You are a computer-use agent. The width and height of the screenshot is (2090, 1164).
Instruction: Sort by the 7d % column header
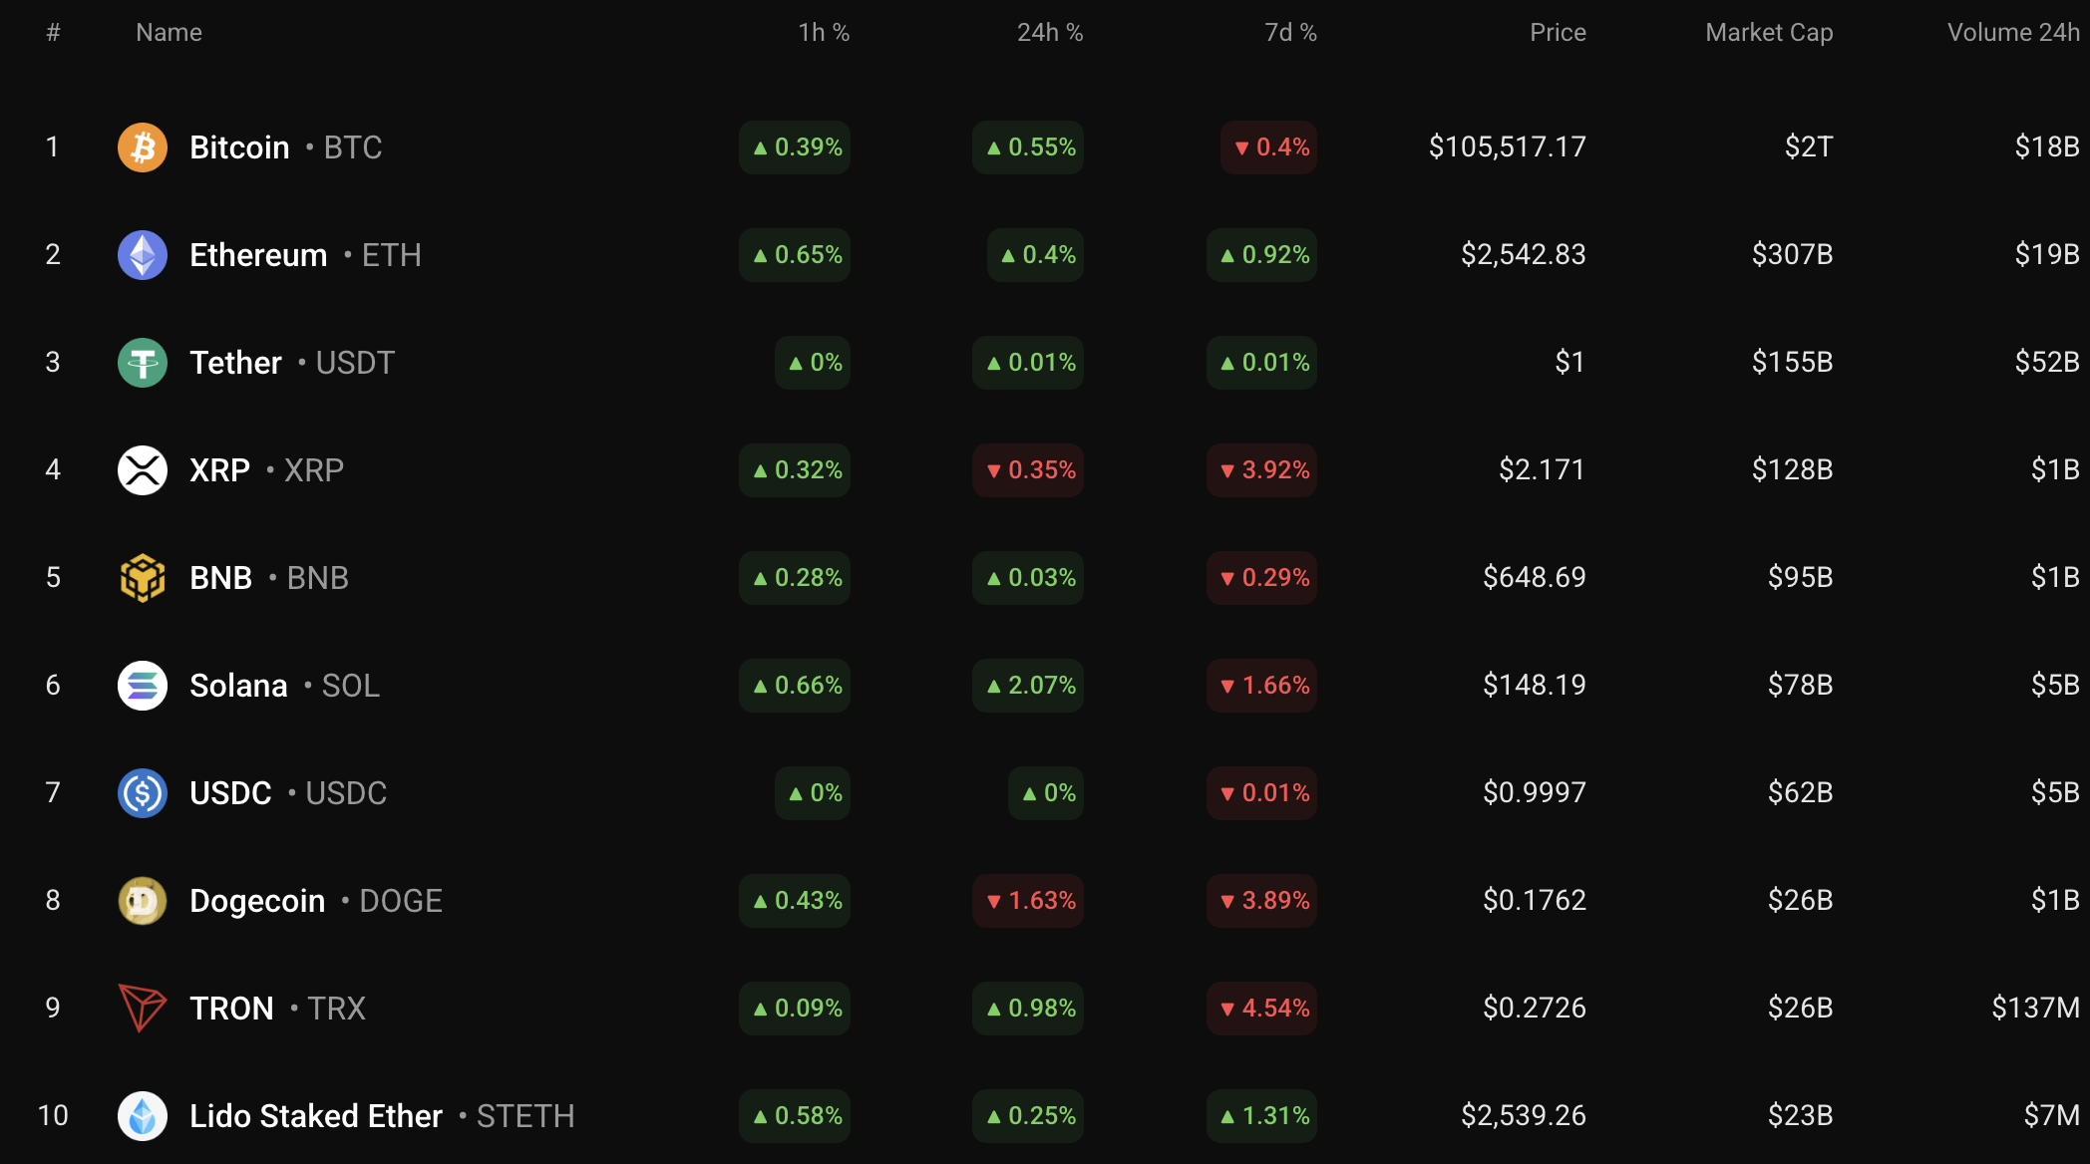click(x=1290, y=33)
